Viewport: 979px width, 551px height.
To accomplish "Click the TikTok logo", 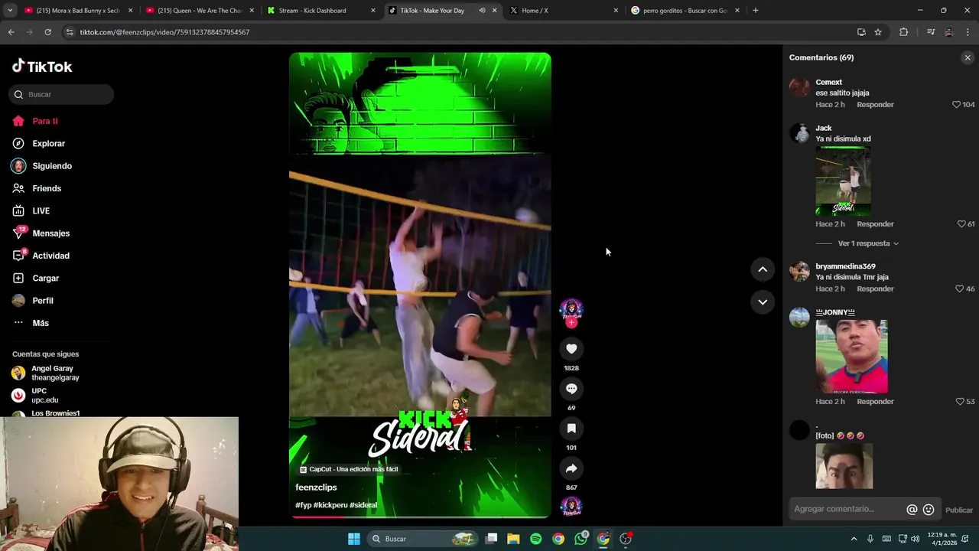I will [42, 67].
